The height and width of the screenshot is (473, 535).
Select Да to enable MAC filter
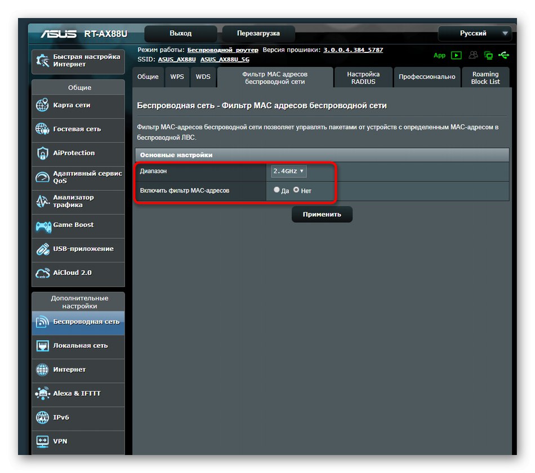click(277, 190)
